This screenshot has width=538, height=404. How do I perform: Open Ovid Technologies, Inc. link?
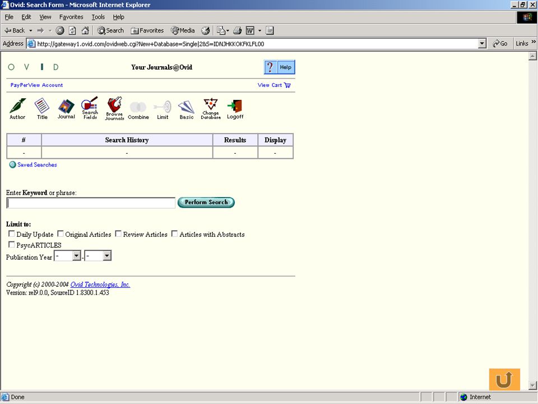click(100, 284)
